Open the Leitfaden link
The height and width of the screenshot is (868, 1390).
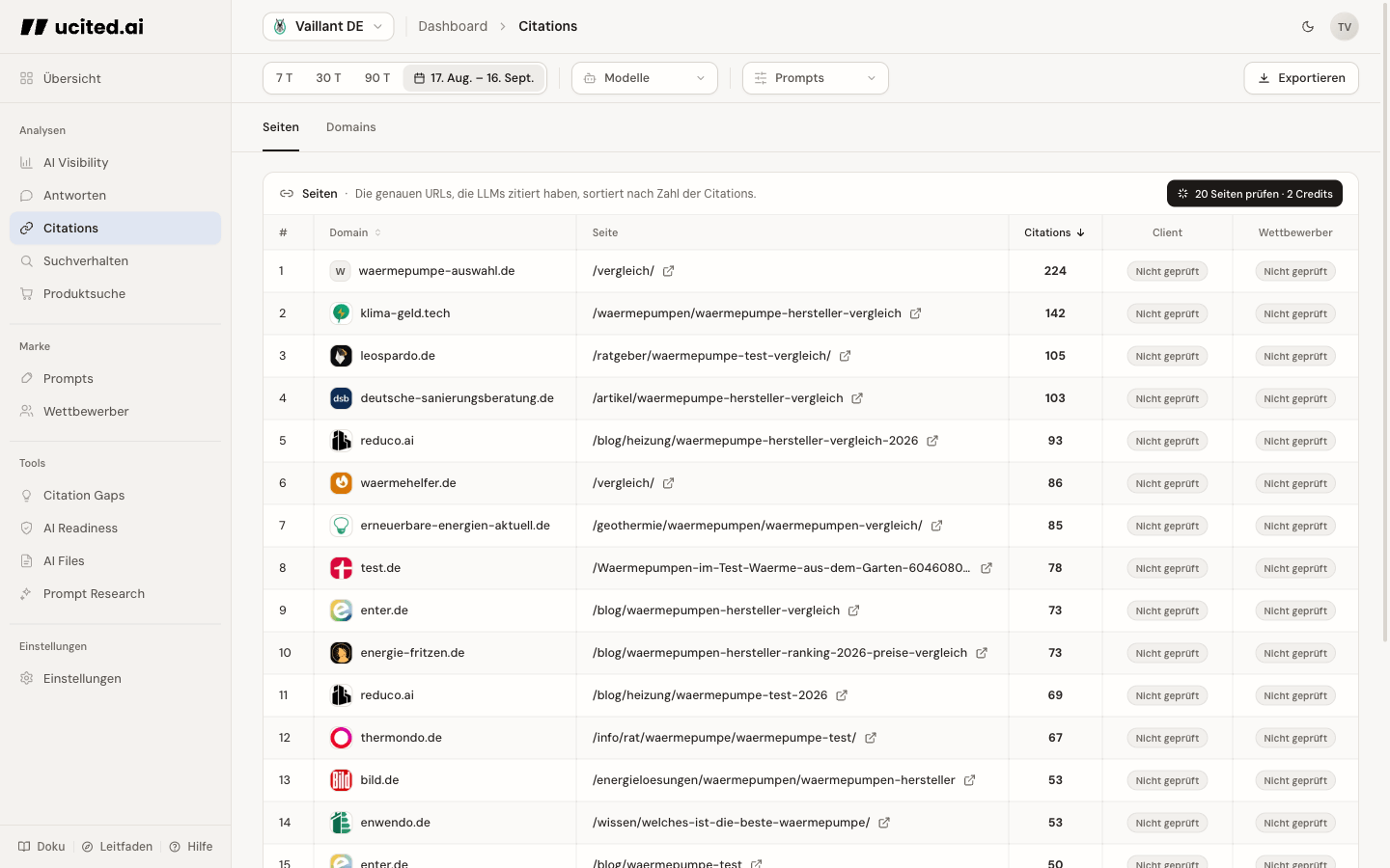(117, 847)
